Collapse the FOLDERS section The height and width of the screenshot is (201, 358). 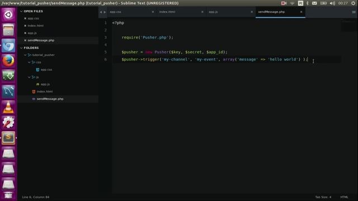click(21, 48)
